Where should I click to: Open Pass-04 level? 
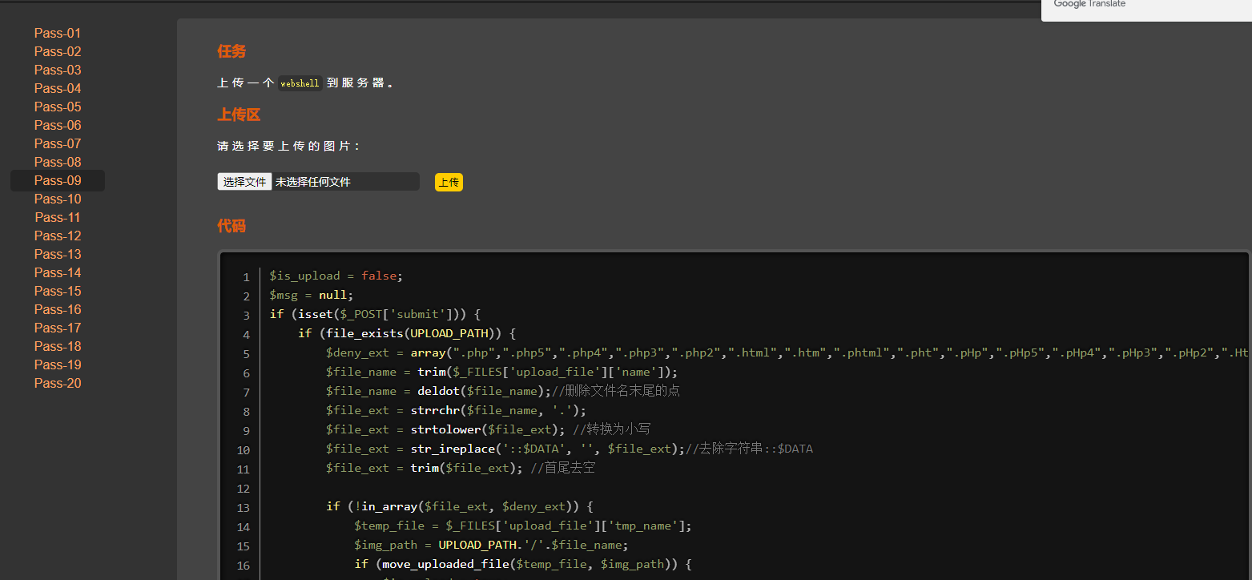coord(58,88)
